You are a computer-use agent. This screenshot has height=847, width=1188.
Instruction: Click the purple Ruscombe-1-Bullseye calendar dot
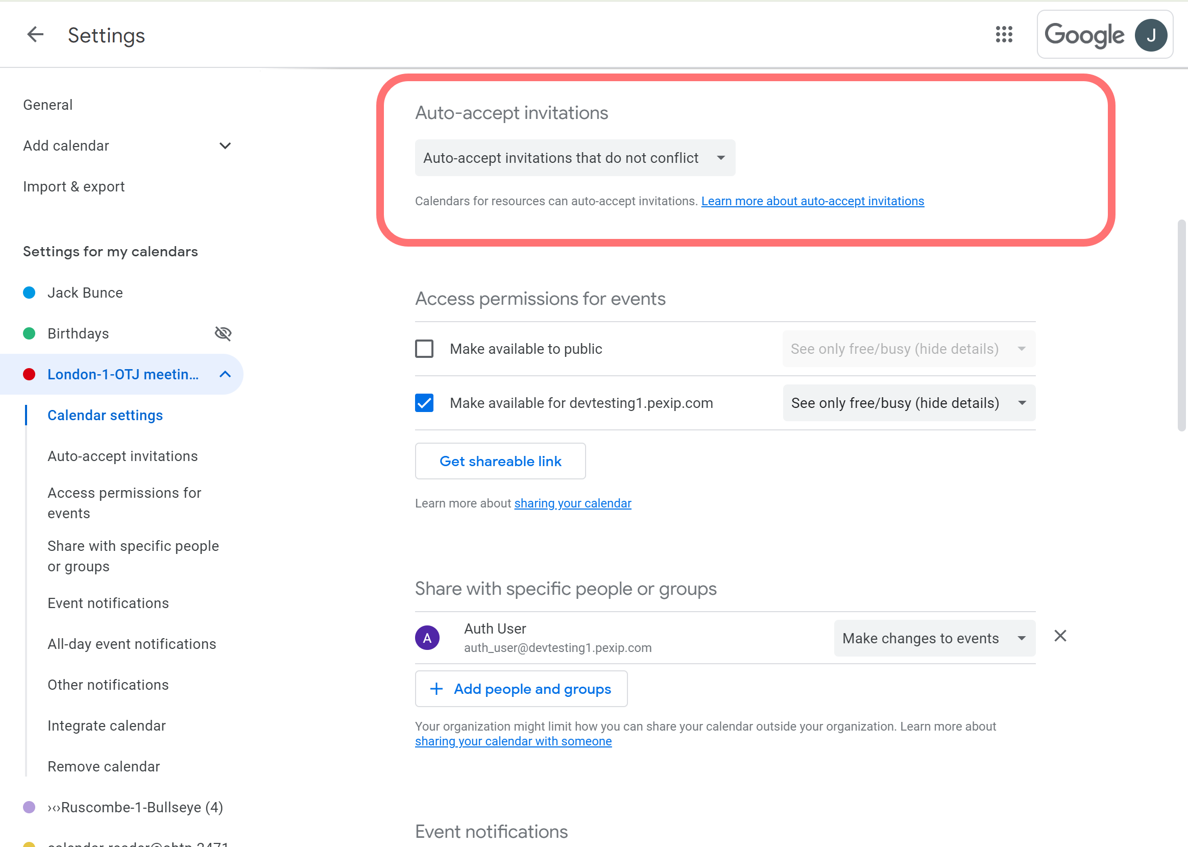pyautogui.click(x=29, y=807)
